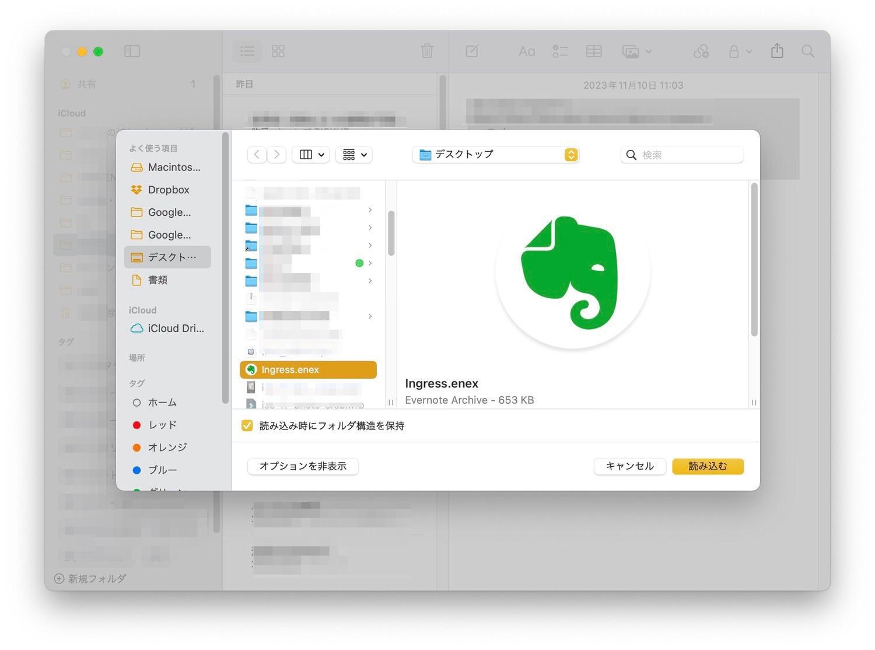Click the 読み込む import button
The image size is (875, 650).
708,466
